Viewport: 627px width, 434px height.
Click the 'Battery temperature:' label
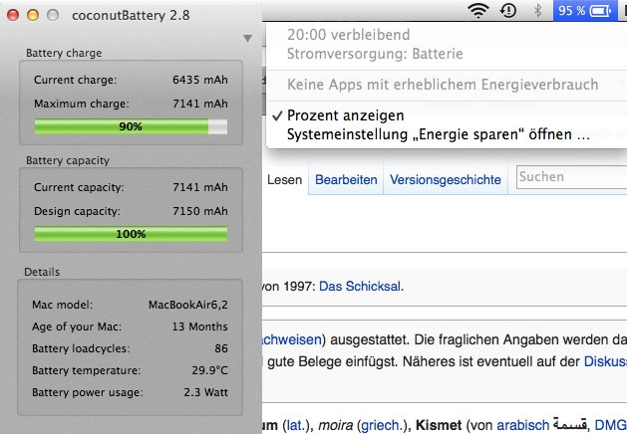tap(87, 370)
